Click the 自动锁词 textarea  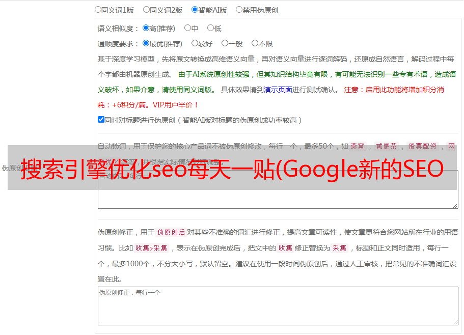point(278,189)
